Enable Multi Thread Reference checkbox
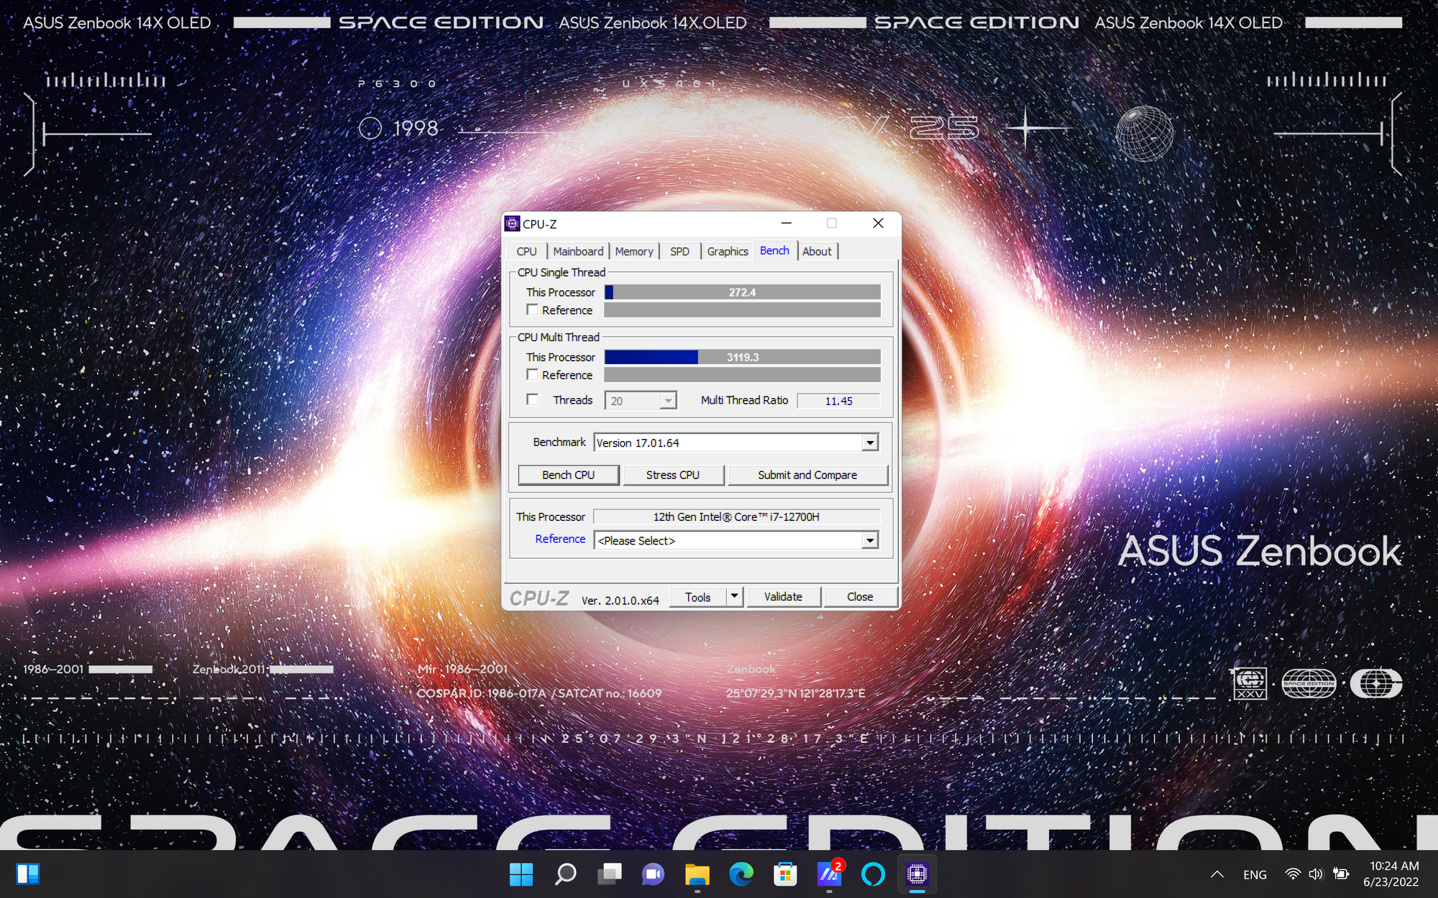This screenshot has width=1438, height=898. tap(533, 374)
